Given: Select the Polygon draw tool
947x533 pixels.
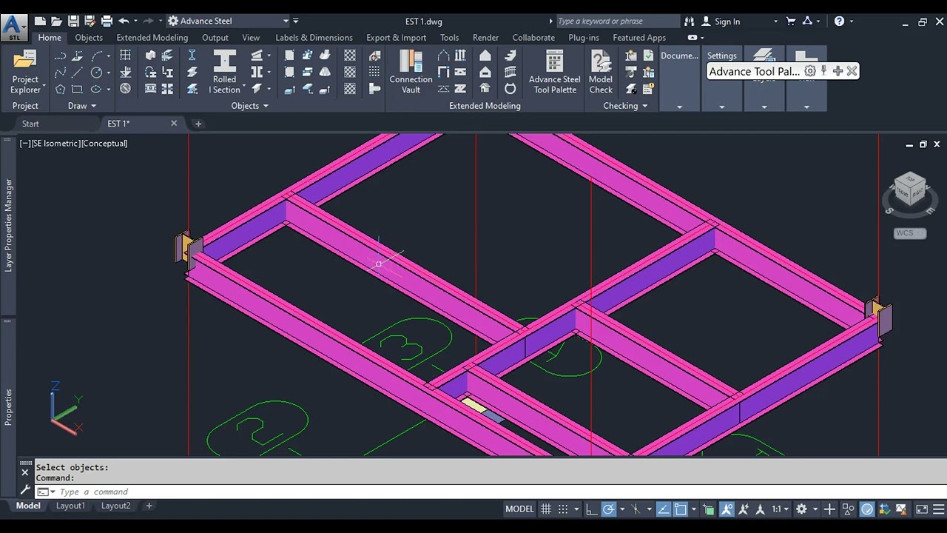Looking at the screenshot, I should 61,90.
